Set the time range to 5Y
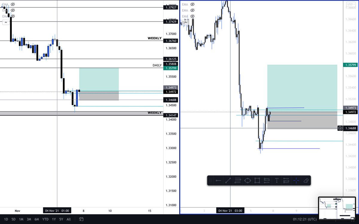The width and height of the screenshot is (359, 224). 61,219
